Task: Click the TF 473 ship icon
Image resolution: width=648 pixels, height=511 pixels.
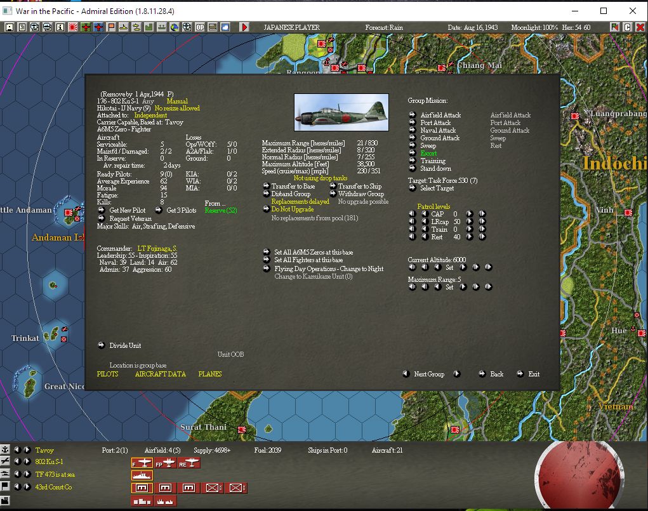Action: coord(142,475)
